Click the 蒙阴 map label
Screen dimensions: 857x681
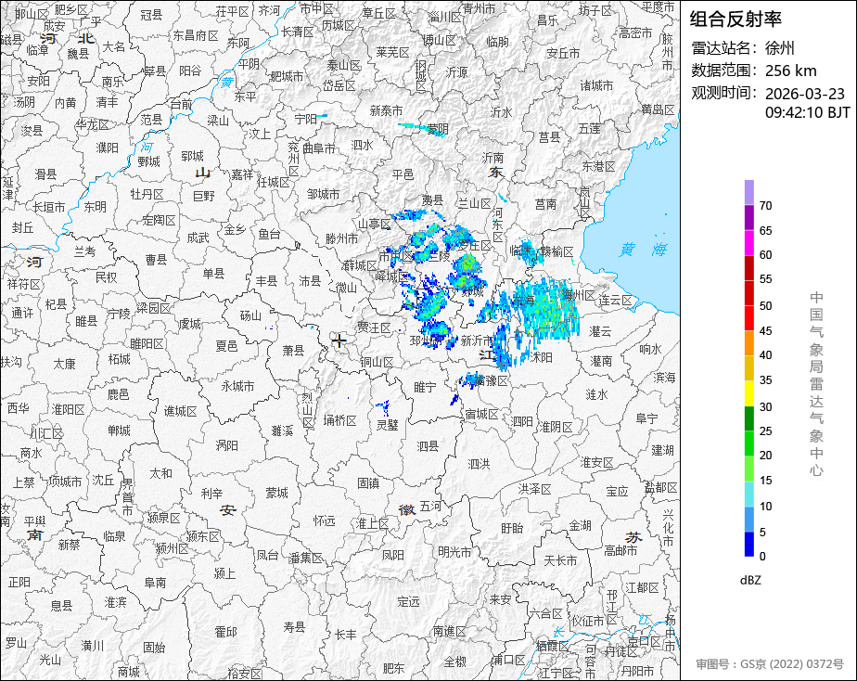[x=437, y=130]
